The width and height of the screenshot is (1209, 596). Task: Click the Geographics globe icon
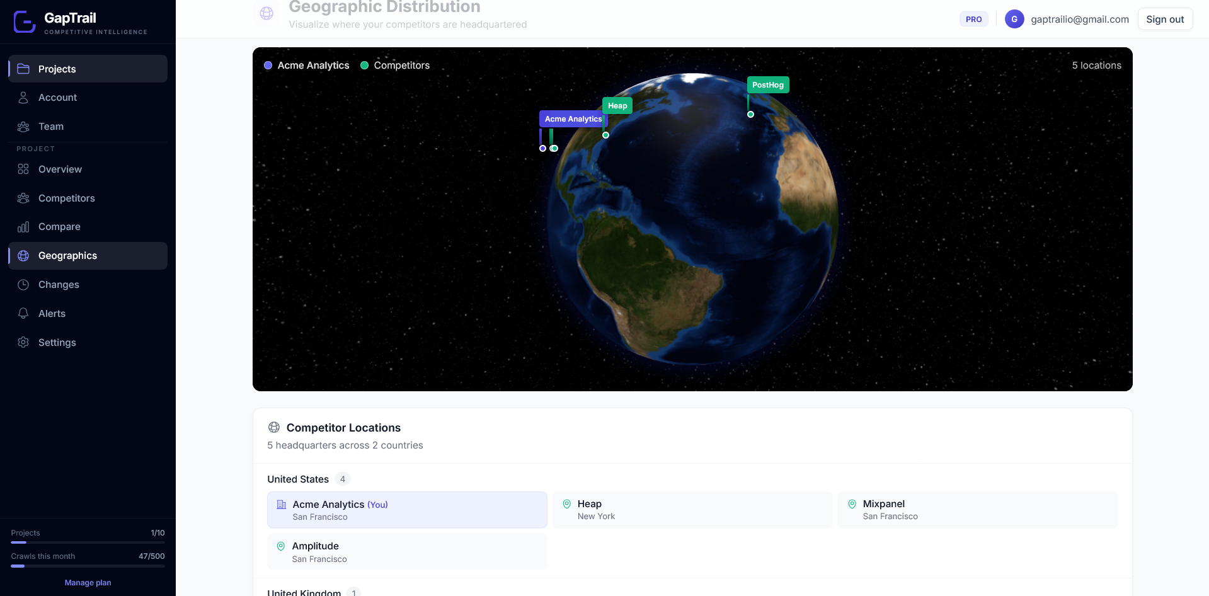tap(23, 256)
